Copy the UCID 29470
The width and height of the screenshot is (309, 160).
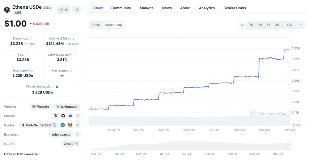pyautogui.click(x=77, y=144)
